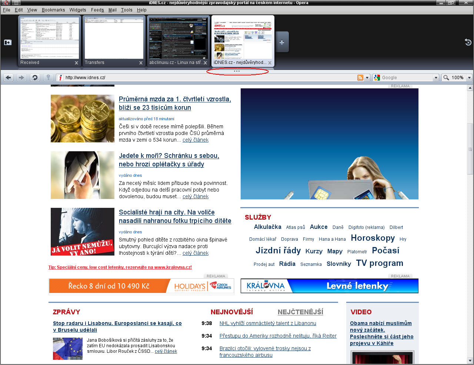The image size is (474, 365).
Task: Open Slovníky service link
Action: (x=339, y=264)
